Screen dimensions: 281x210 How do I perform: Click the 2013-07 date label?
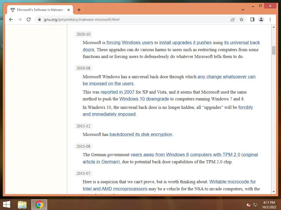(x=83, y=173)
